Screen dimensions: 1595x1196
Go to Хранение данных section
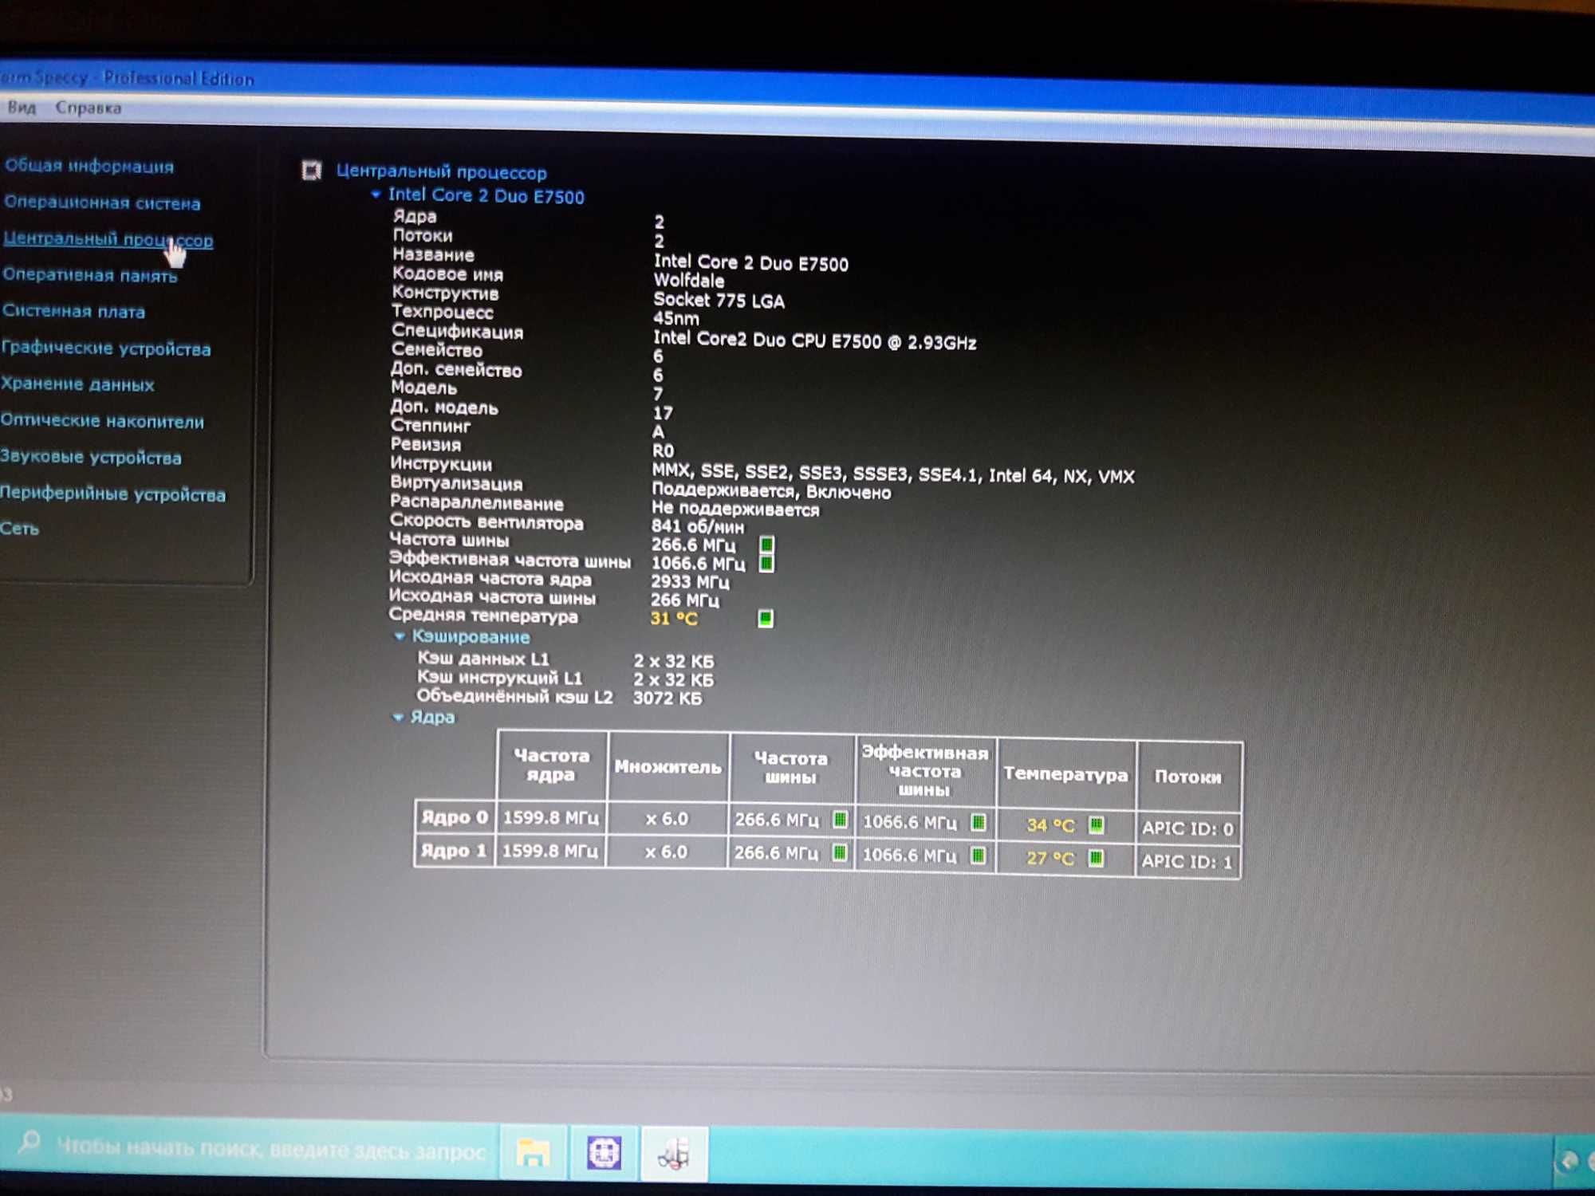[77, 384]
